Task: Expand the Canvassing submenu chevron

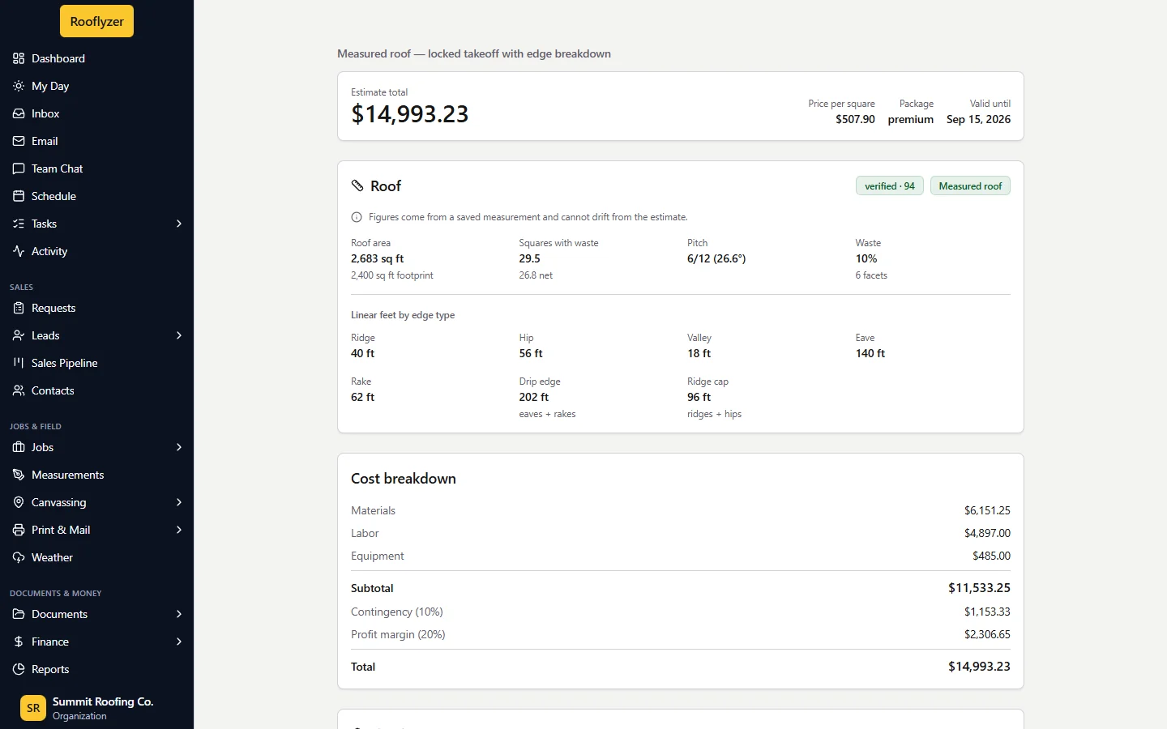Action: tap(179, 502)
